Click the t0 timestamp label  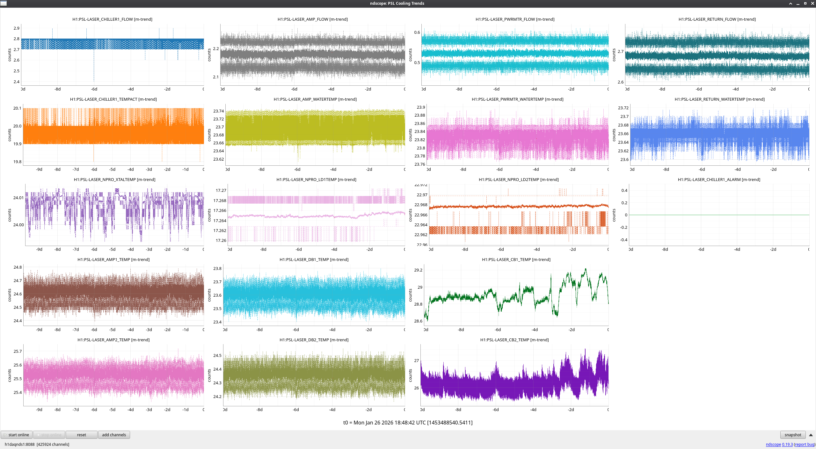point(408,423)
